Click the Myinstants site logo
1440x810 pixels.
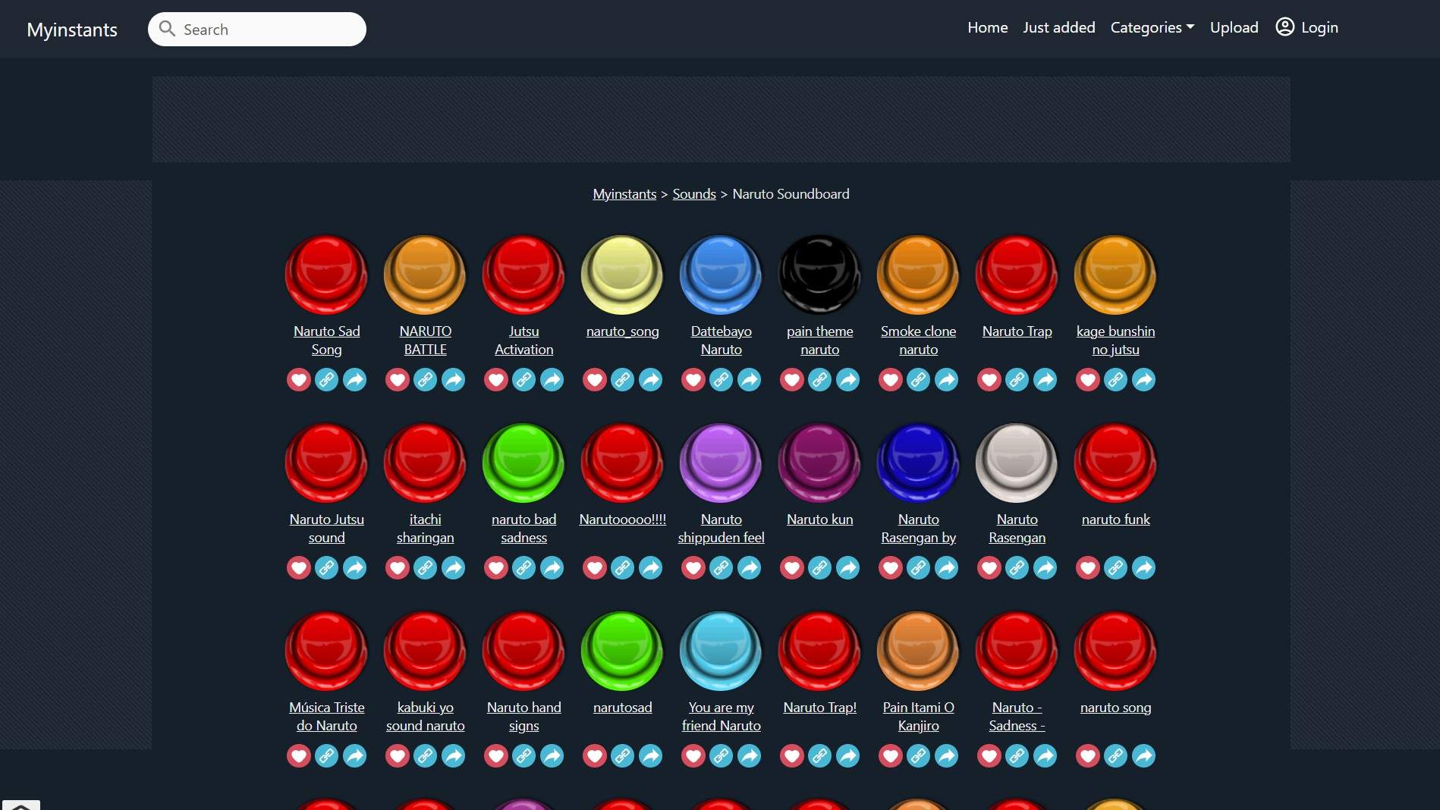(72, 30)
